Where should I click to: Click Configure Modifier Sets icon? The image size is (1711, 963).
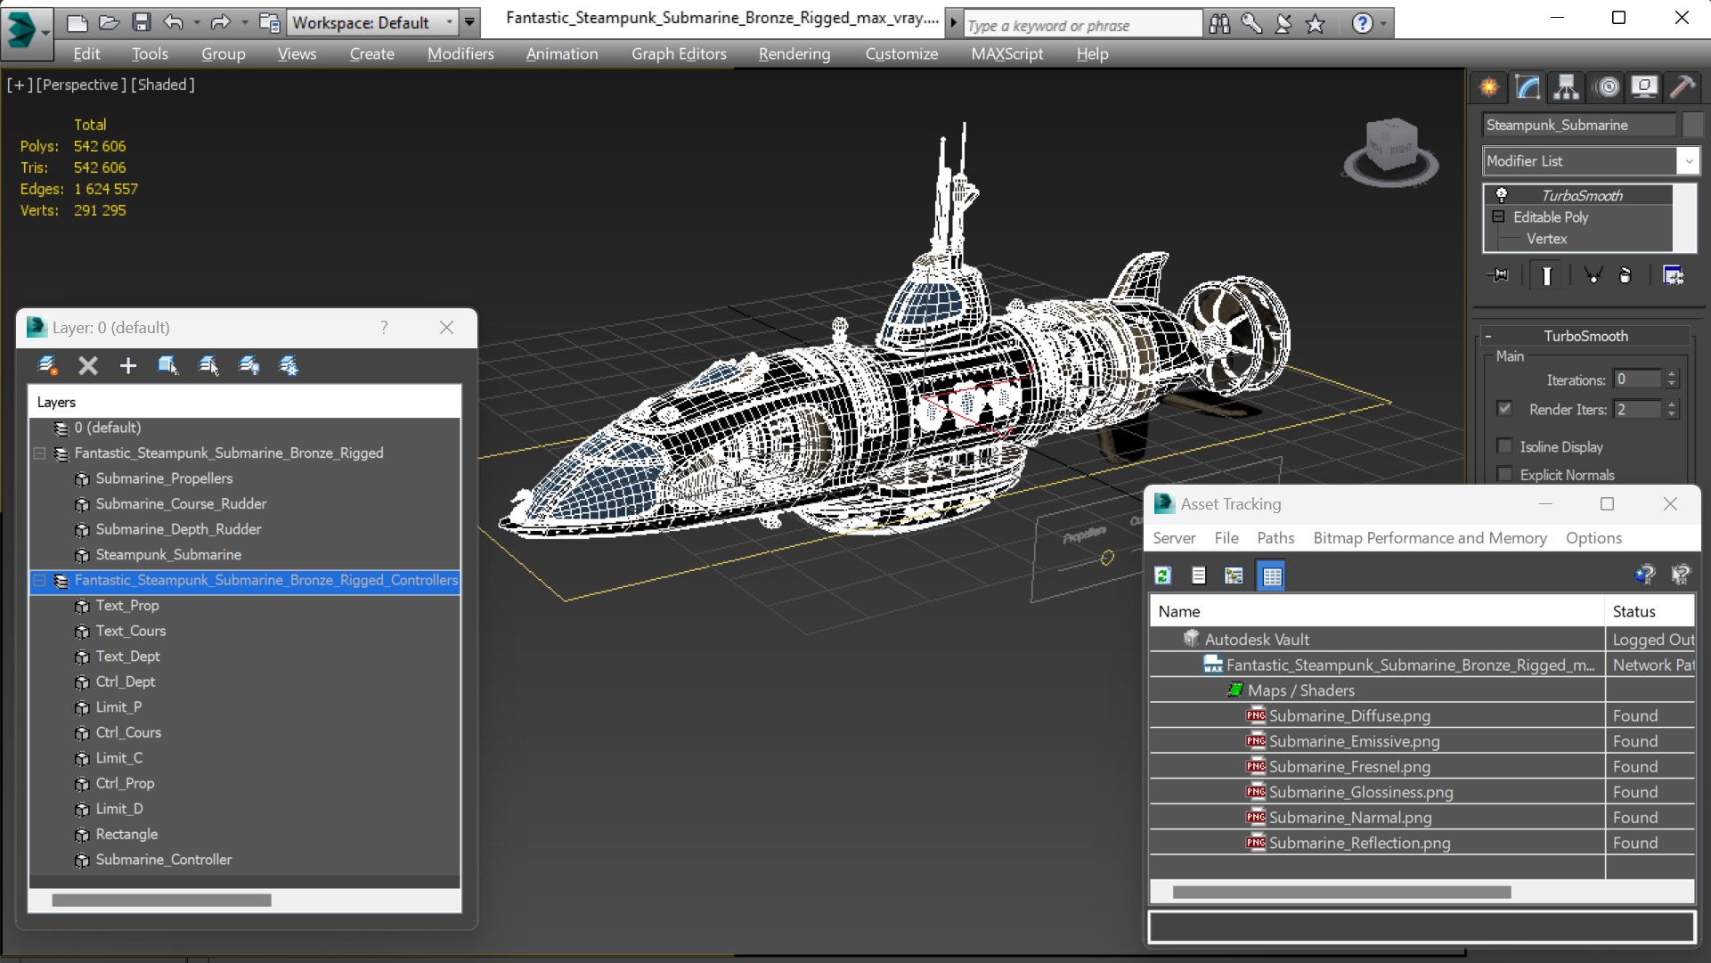click(1674, 275)
